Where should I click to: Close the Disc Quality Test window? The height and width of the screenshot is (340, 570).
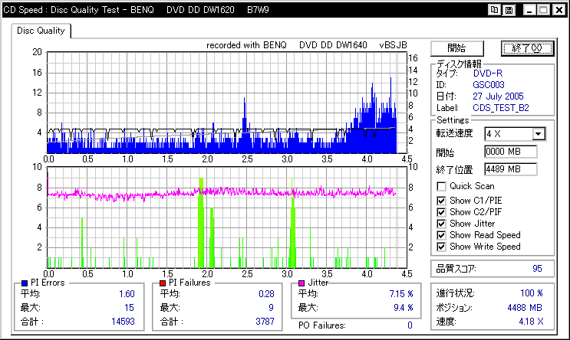(559, 10)
